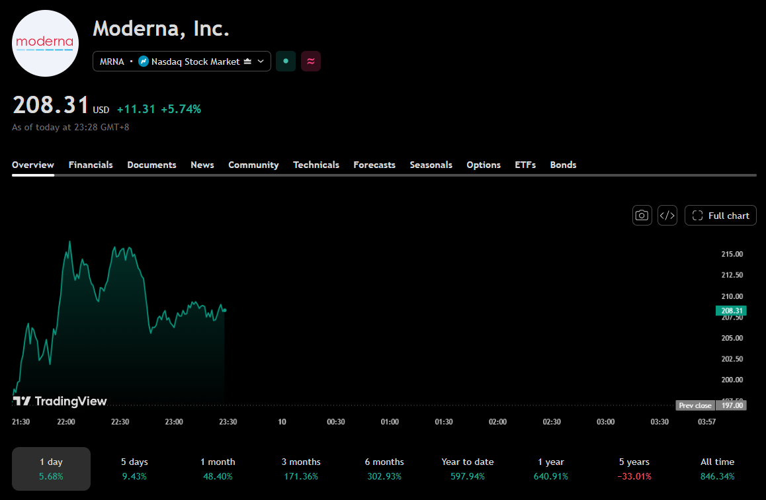Open the Bonds tab

[x=564, y=165]
